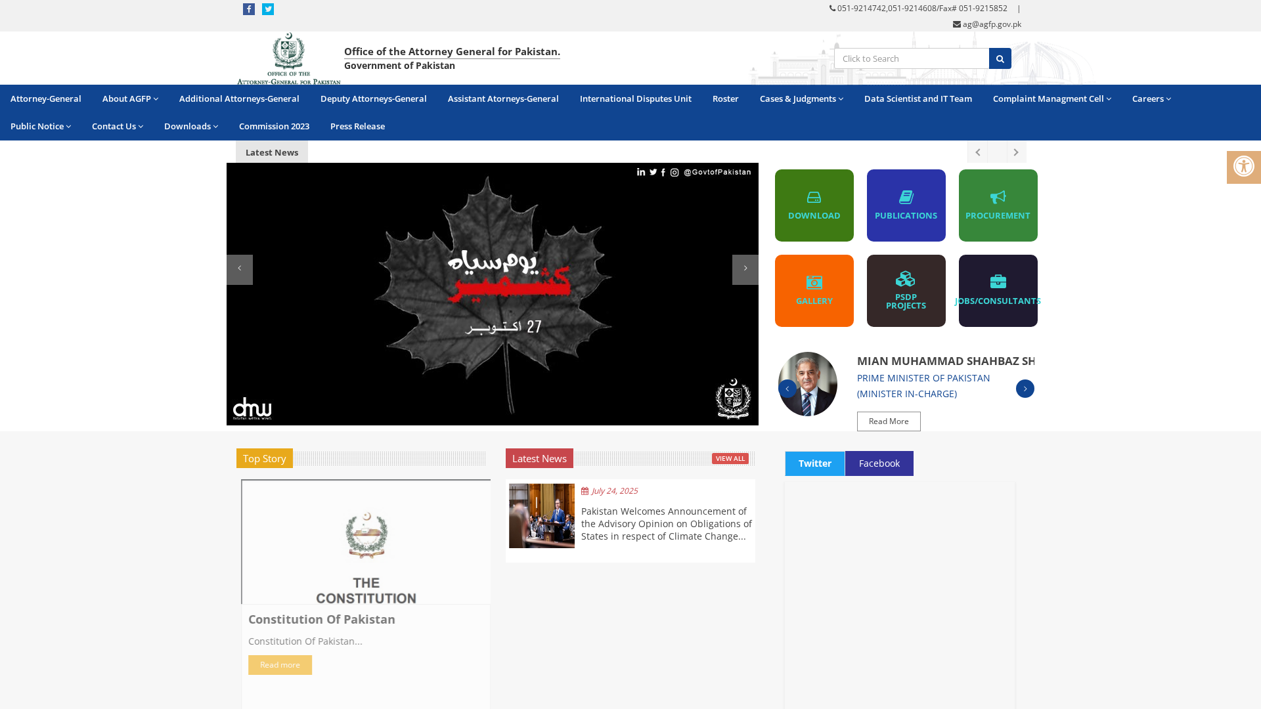Click the search magnifier button
Screen dimensions: 1261x709
point(1000,58)
